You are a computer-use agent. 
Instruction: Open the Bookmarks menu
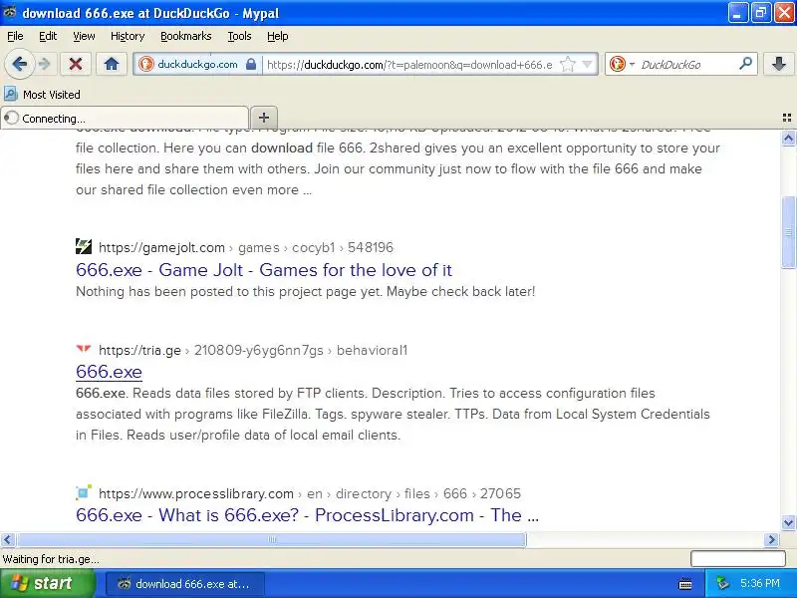(x=186, y=36)
